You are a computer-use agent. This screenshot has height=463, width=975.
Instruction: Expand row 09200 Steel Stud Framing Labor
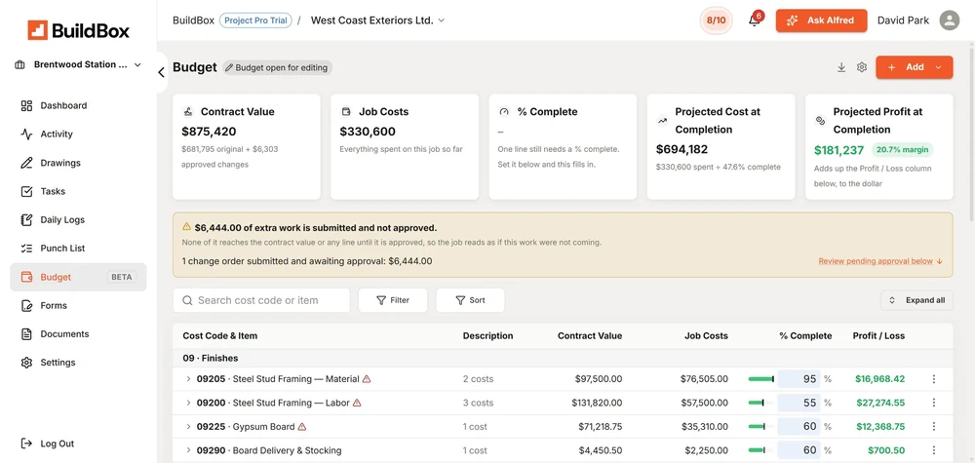pyautogui.click(x=188, y=403)
